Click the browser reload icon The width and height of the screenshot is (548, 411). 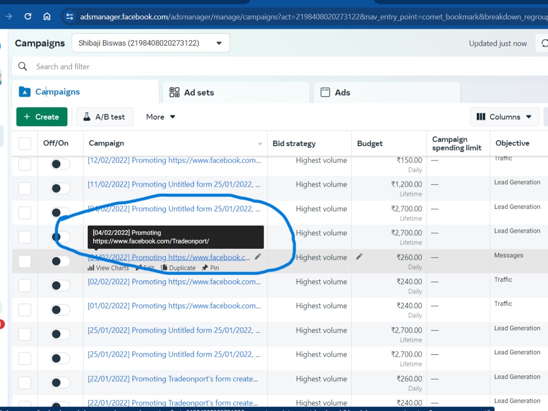(x=28, y=16)
